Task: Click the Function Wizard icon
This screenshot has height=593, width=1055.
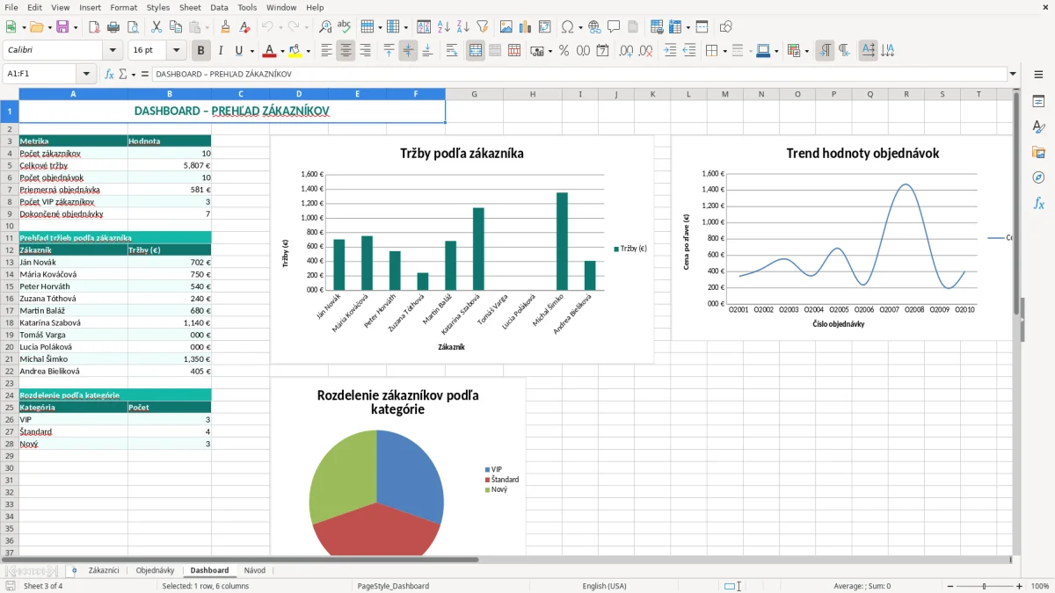Action: click(109, 74)
